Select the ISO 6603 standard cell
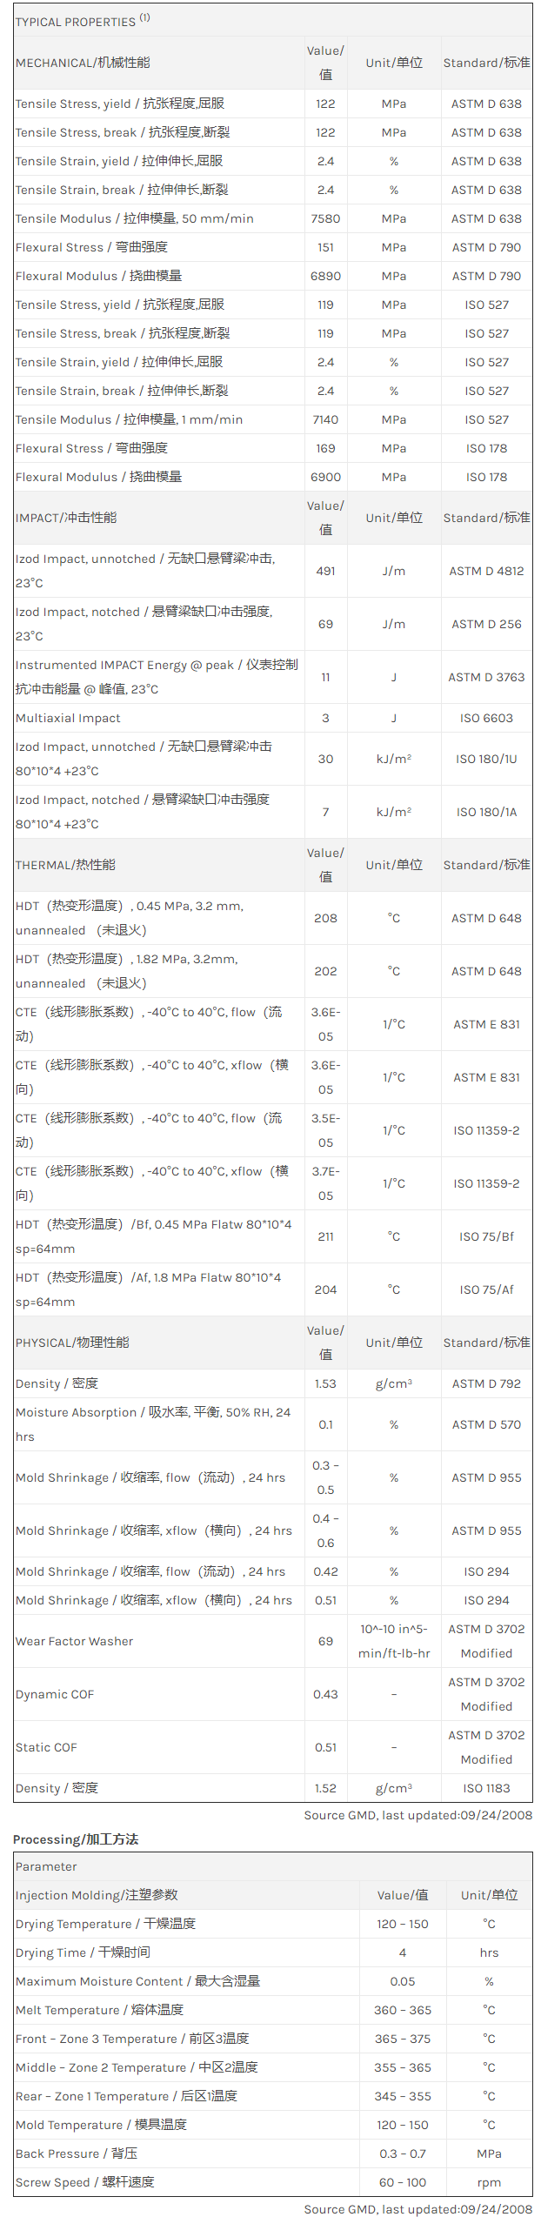Viewport: 541px width, 2237px height. pos(486,718)
